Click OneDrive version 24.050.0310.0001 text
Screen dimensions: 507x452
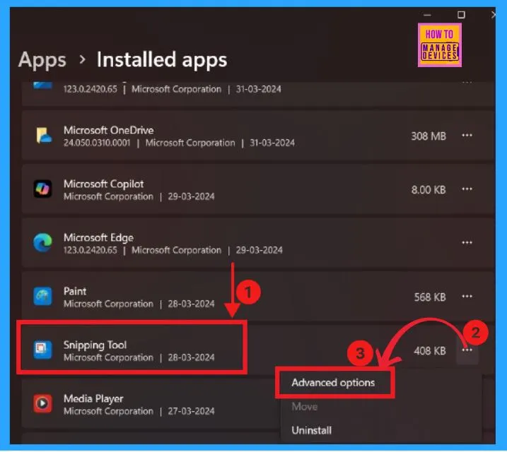pos(97,143)
